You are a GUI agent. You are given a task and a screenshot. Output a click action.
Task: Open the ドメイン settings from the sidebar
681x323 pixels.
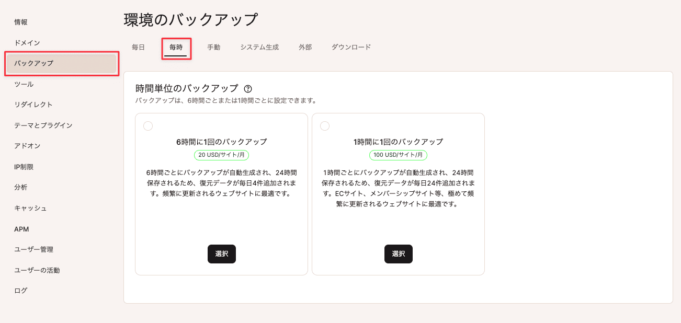[27, 43]
